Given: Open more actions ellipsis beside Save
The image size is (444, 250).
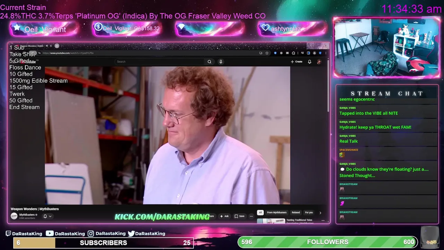Looking at the screenshot, I should click(251, 216).
